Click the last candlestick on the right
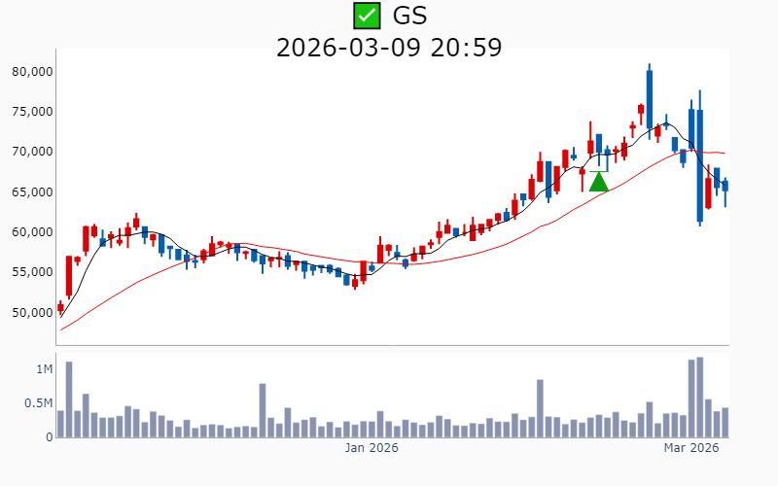This screenshot has width=778, height=486. click(725, 185)
